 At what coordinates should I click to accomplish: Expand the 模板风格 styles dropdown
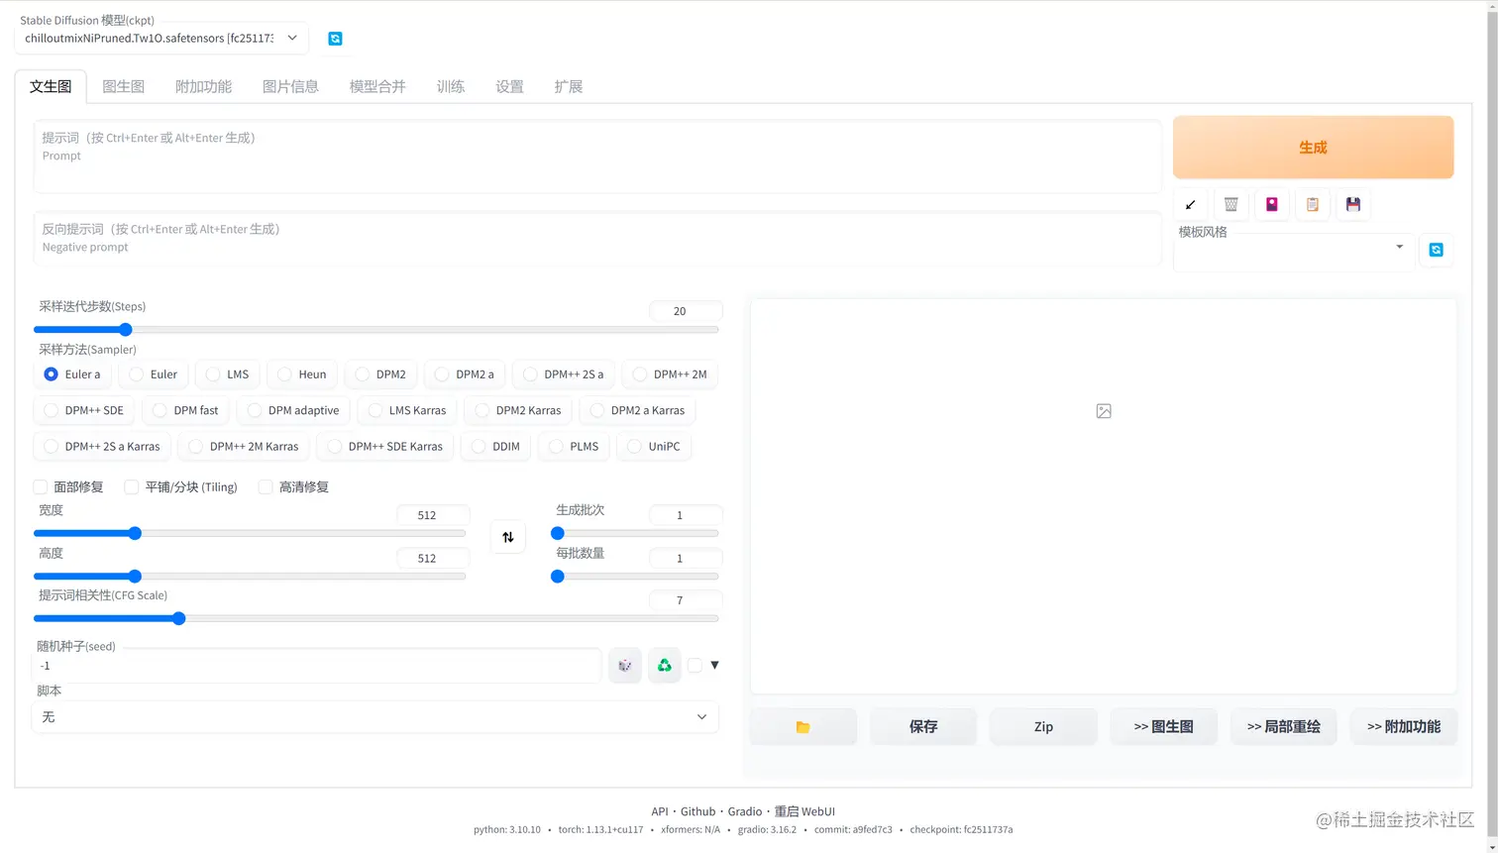[x=1294, y=248]
